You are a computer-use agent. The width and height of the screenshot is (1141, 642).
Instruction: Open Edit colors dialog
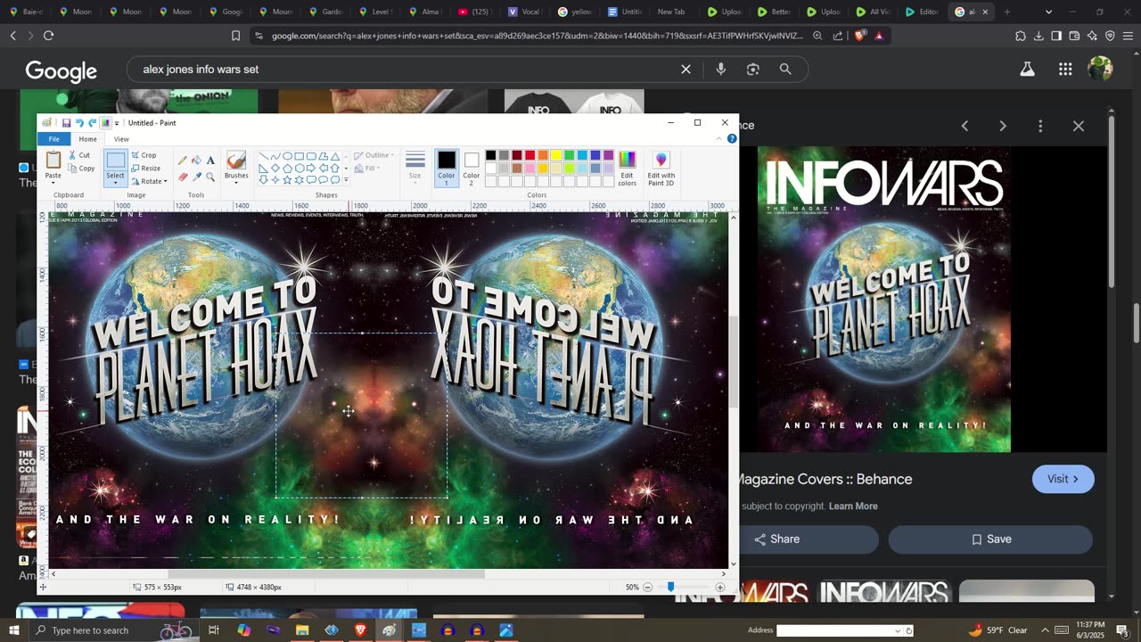coord(628,169)
